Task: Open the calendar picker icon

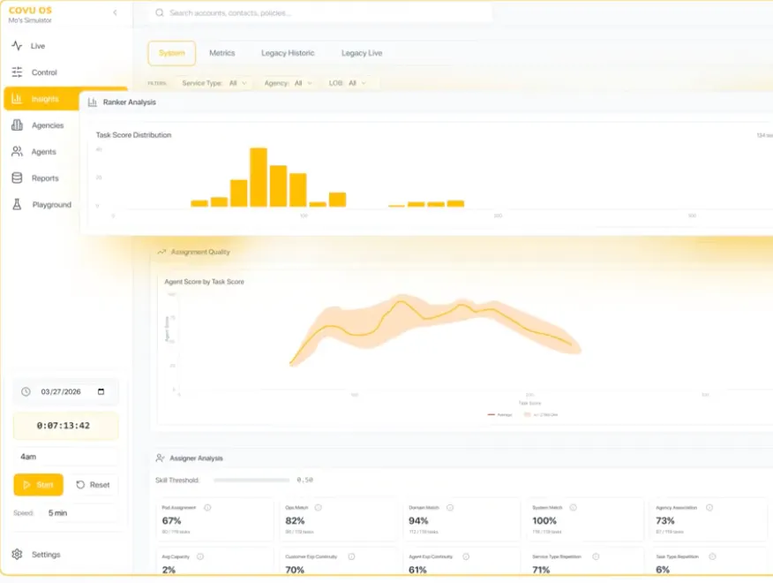Action: click(x=101, y=391)
